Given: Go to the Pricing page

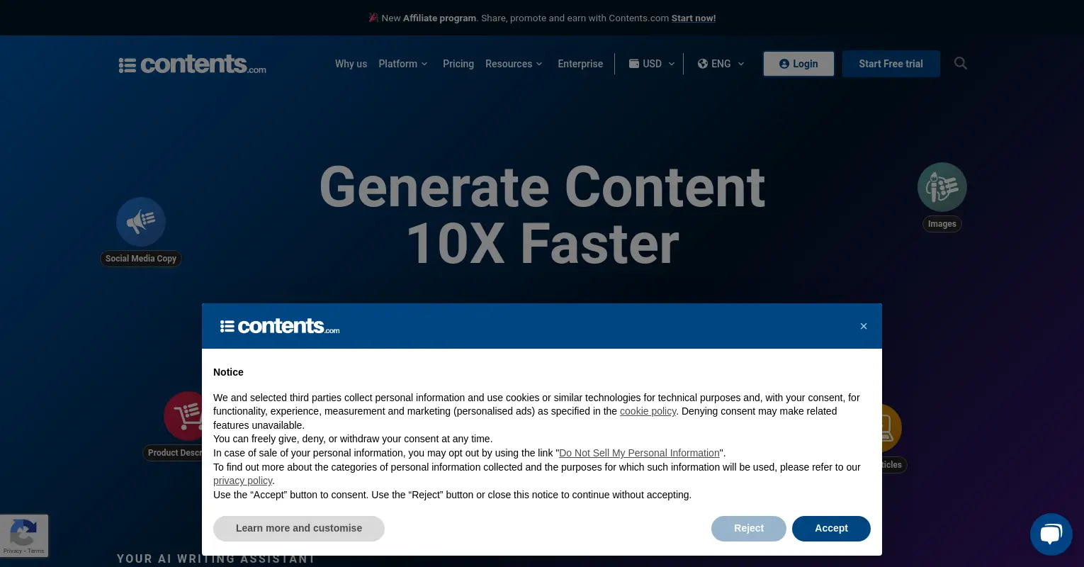Looking at the screenshot, I should pyautogui.click(x=458, y=64).
